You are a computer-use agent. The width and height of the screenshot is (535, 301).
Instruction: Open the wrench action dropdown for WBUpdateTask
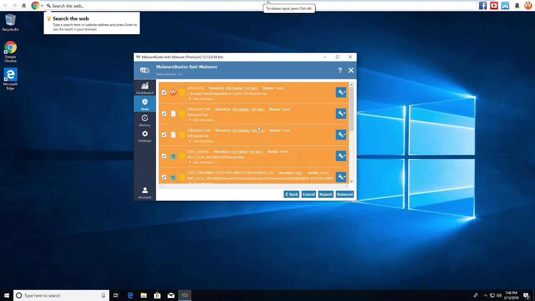pos(341,135)
